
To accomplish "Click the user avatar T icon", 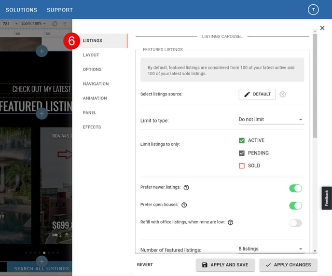I will (313, 10).
